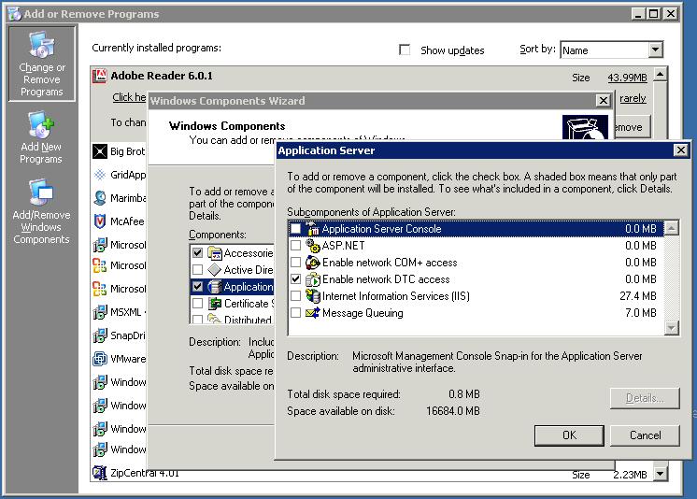697x499 pixels.
Task: Click the Accessories component icon in wizard
Action: pyautogui.click(x=215, y=253)
